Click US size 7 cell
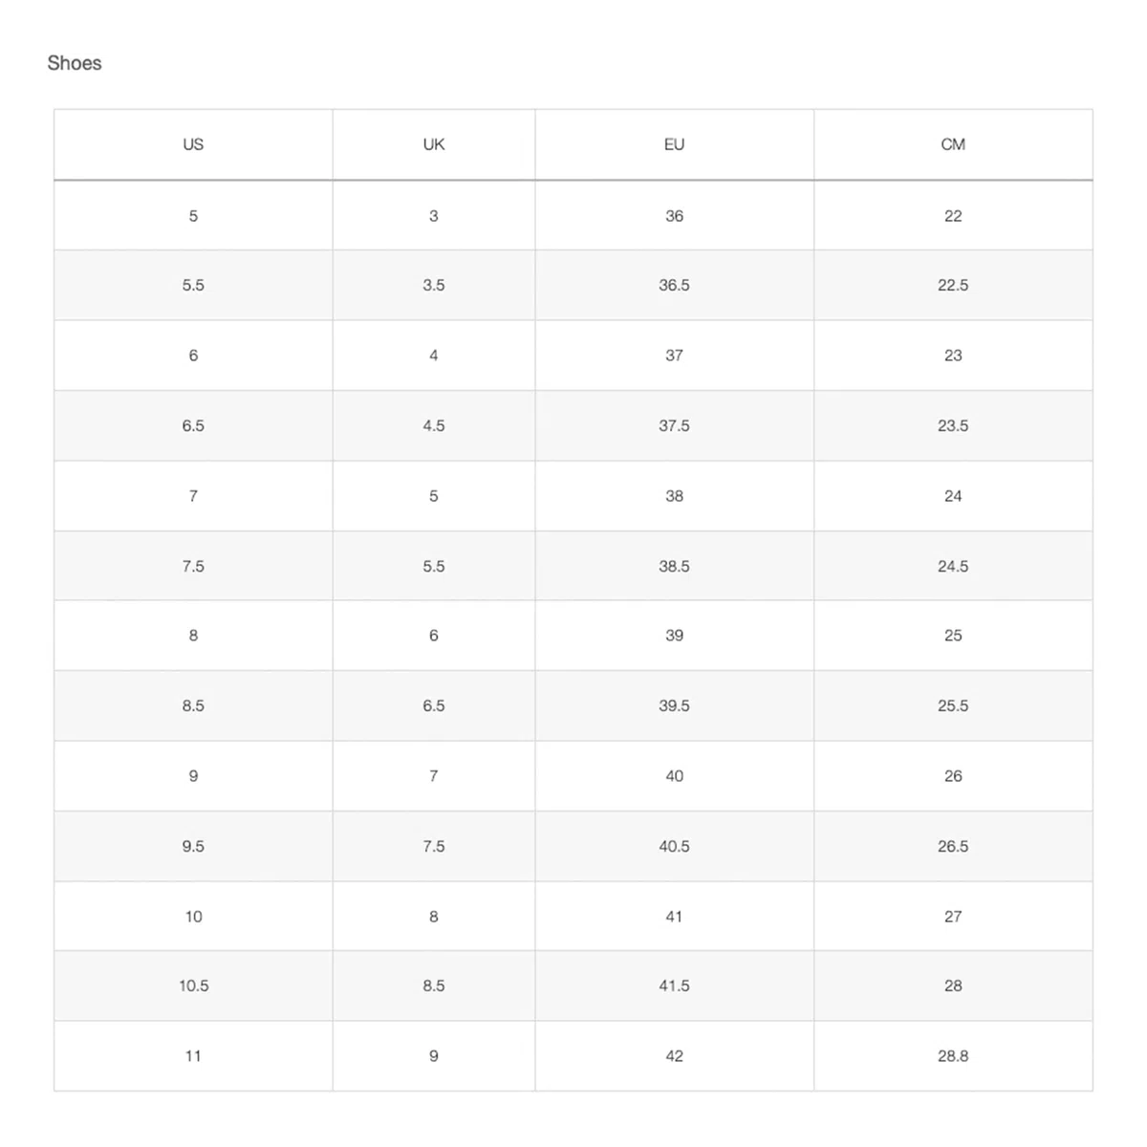This screenshot has width=1147, height=1147. click(x=193, y=496)
